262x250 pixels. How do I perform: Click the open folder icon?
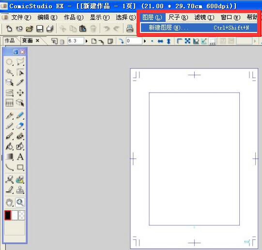point(30,29)
